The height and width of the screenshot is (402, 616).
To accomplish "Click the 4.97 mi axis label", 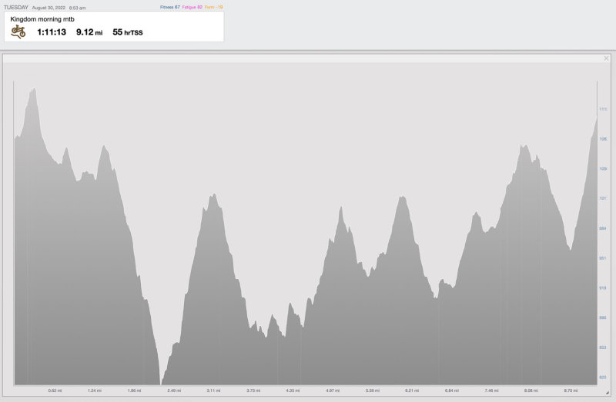I will point(333,390).
